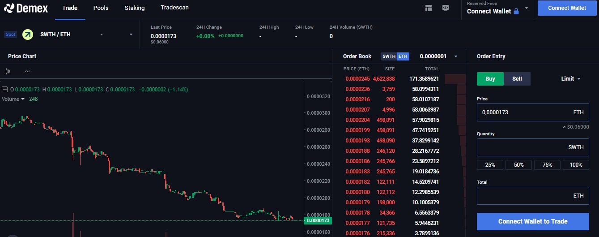Viewport: 599px width, 237px height.
Task: Select ask price 0.0000177 in order book
Action: click(358, 223)
